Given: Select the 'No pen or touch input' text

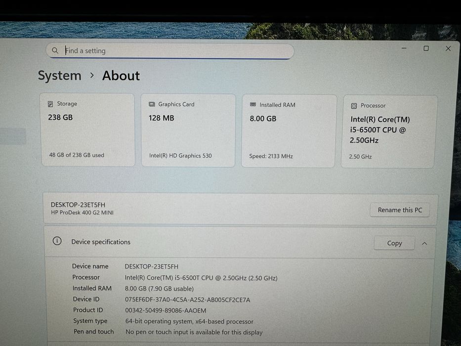Looking at the screenshot, I should pos(194,332).
